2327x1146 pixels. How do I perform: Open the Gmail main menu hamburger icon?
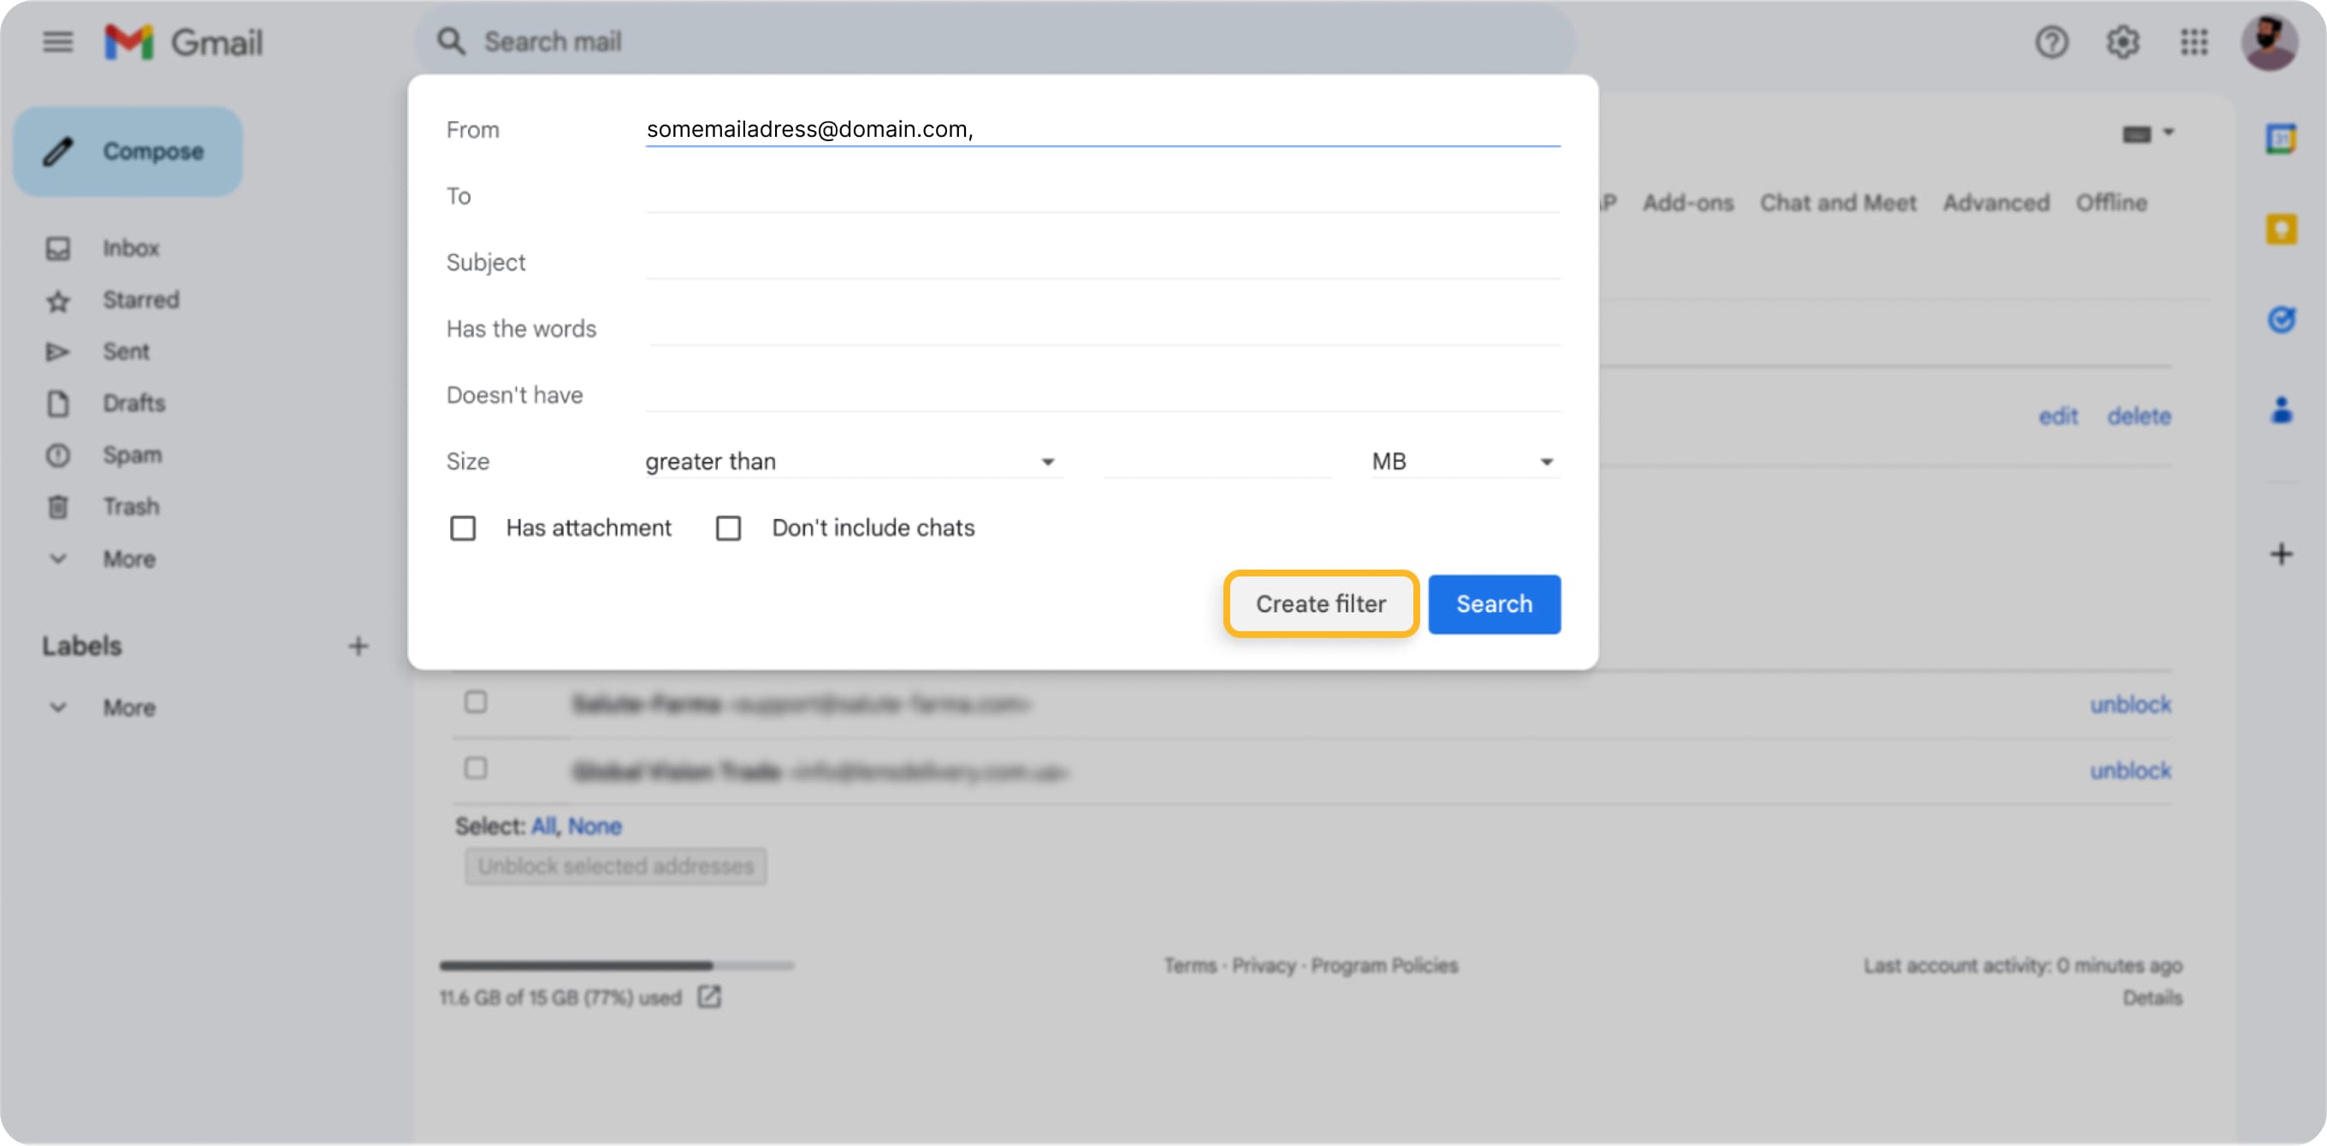pos(58,42)
